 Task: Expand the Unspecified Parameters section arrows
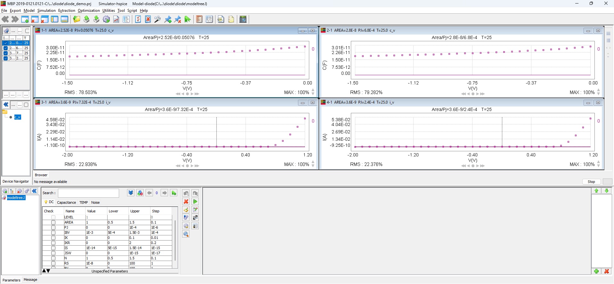click(46, 271)
